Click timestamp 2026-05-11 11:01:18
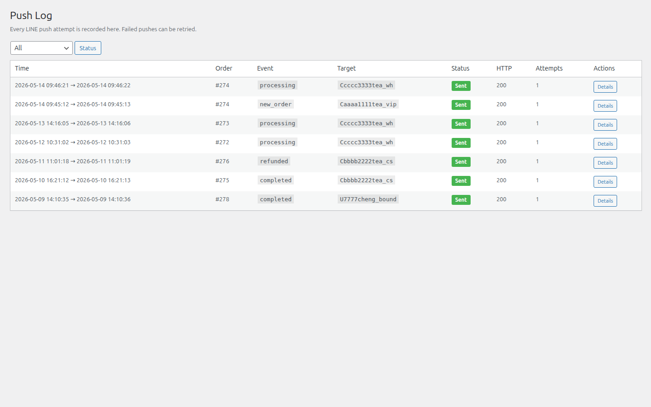 42,161
